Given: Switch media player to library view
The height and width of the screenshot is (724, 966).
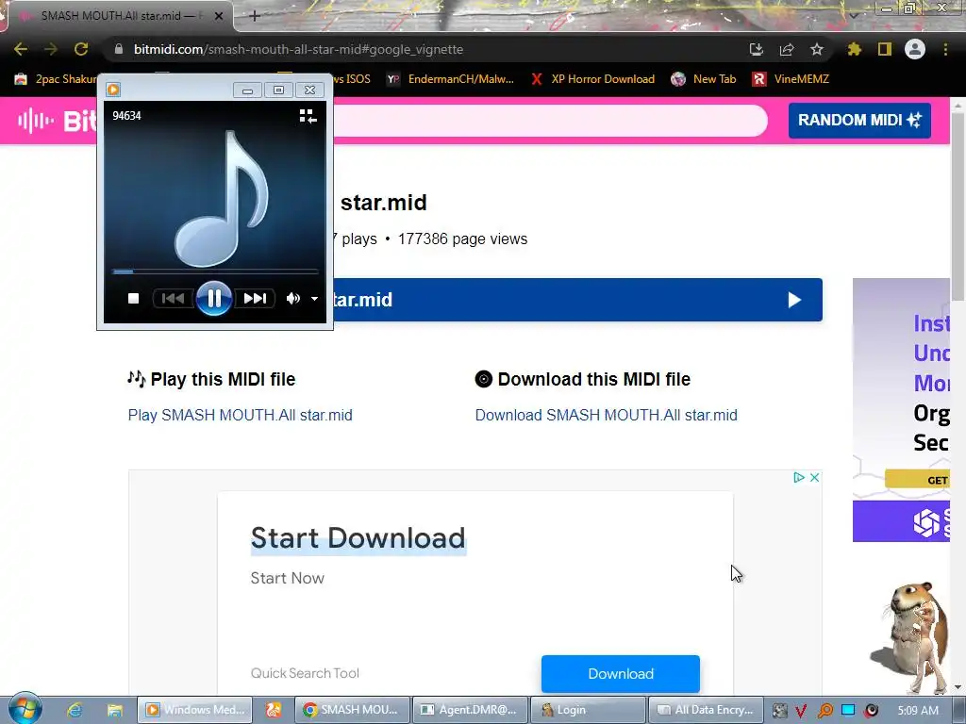Looking at the screenshot, I should (x=308, y=116).
